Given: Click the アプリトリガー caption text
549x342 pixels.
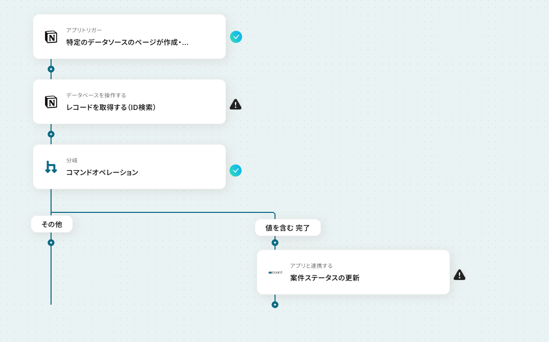Looking at the screenshot, I should coord(84,30).
